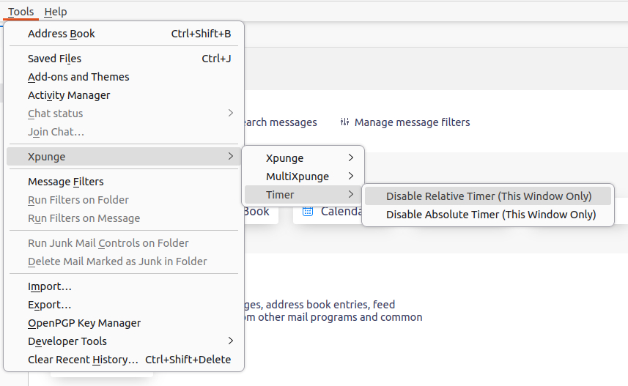Image resolution: width=628 pixels, height=386 pixels.
Task: Select Disable Relative Timer (This Window Only)
Action: coord(488,196)
